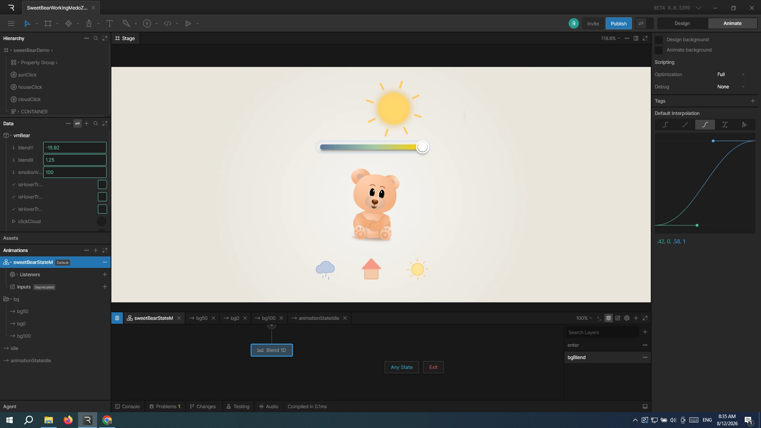The height and width of the screenshot is (428, 761).
Task: Add a new animation in Animations panel
Action: tap(96, 250)
